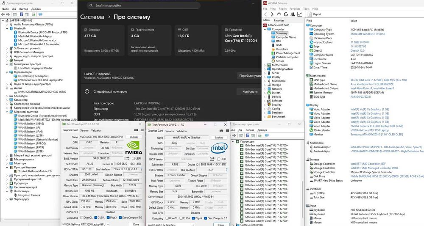
Task: Click forward arrow in left Device Manager toolbar
Action: [8, 14]
